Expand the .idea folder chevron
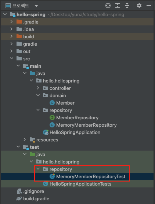 11,29
